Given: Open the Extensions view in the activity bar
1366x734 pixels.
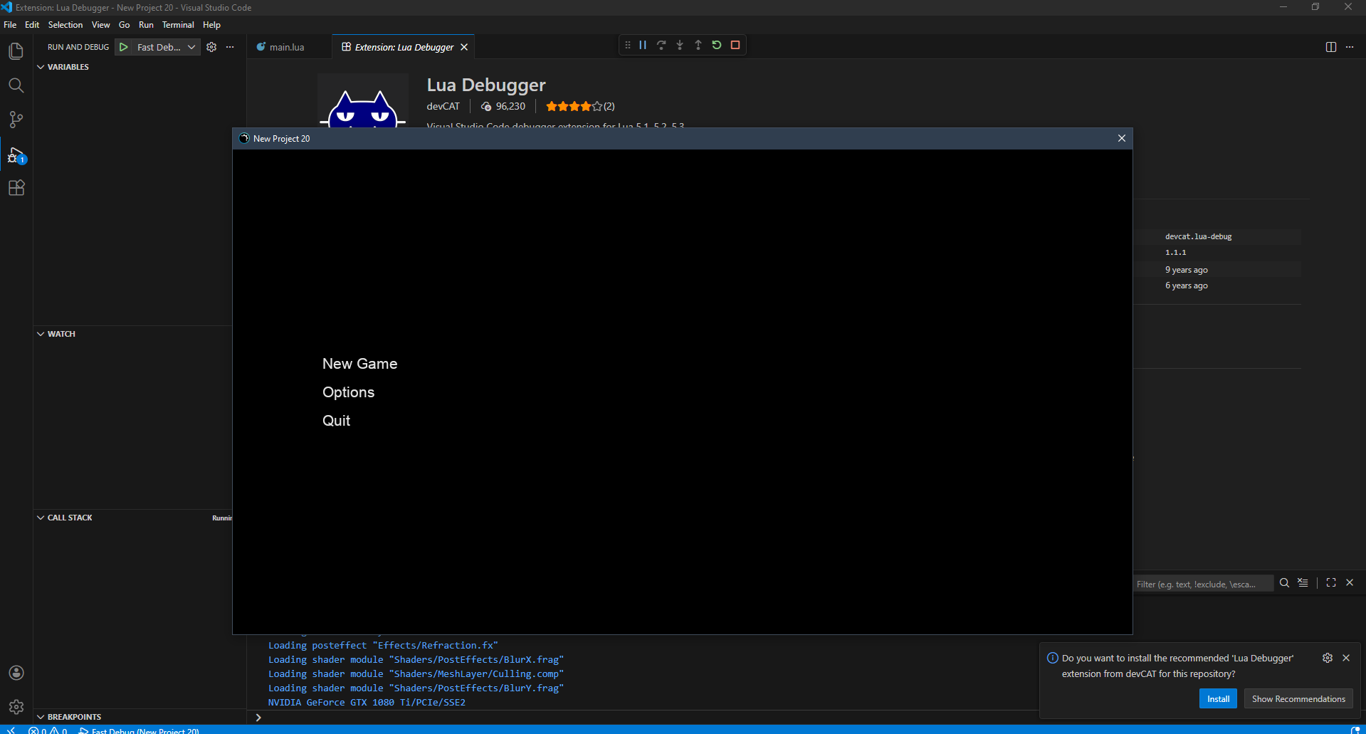Looking at the screenshot, I should [16, 188].
